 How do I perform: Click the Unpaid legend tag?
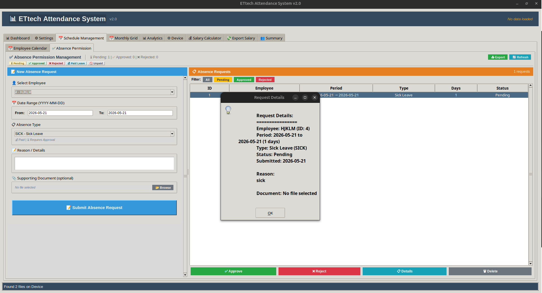96,63
